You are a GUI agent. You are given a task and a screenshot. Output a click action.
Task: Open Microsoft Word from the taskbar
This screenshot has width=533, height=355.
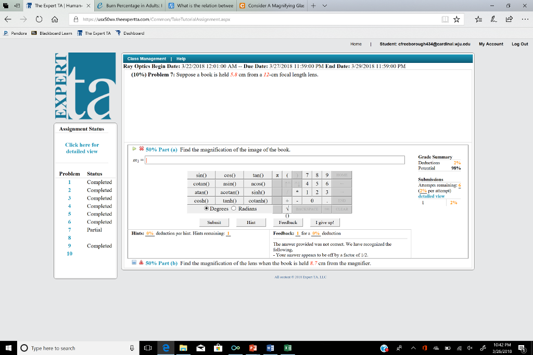click(270, 347)
